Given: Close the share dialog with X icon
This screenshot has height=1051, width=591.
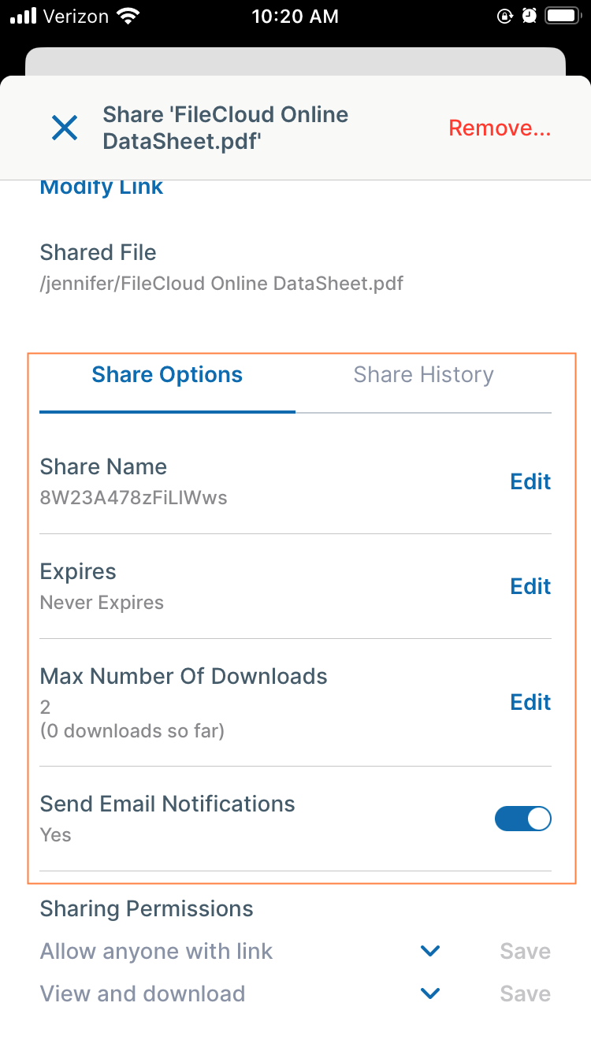Looking at the screenshot, I should (65, 128).
